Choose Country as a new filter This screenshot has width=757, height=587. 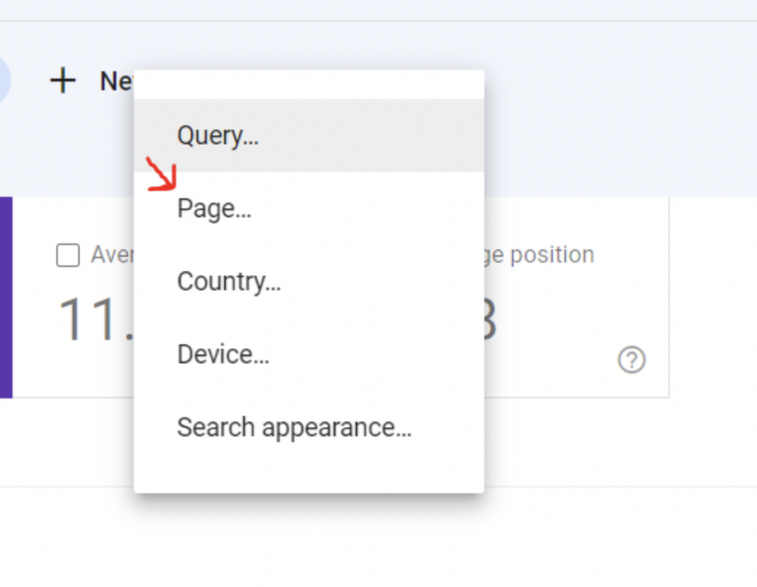228,281
